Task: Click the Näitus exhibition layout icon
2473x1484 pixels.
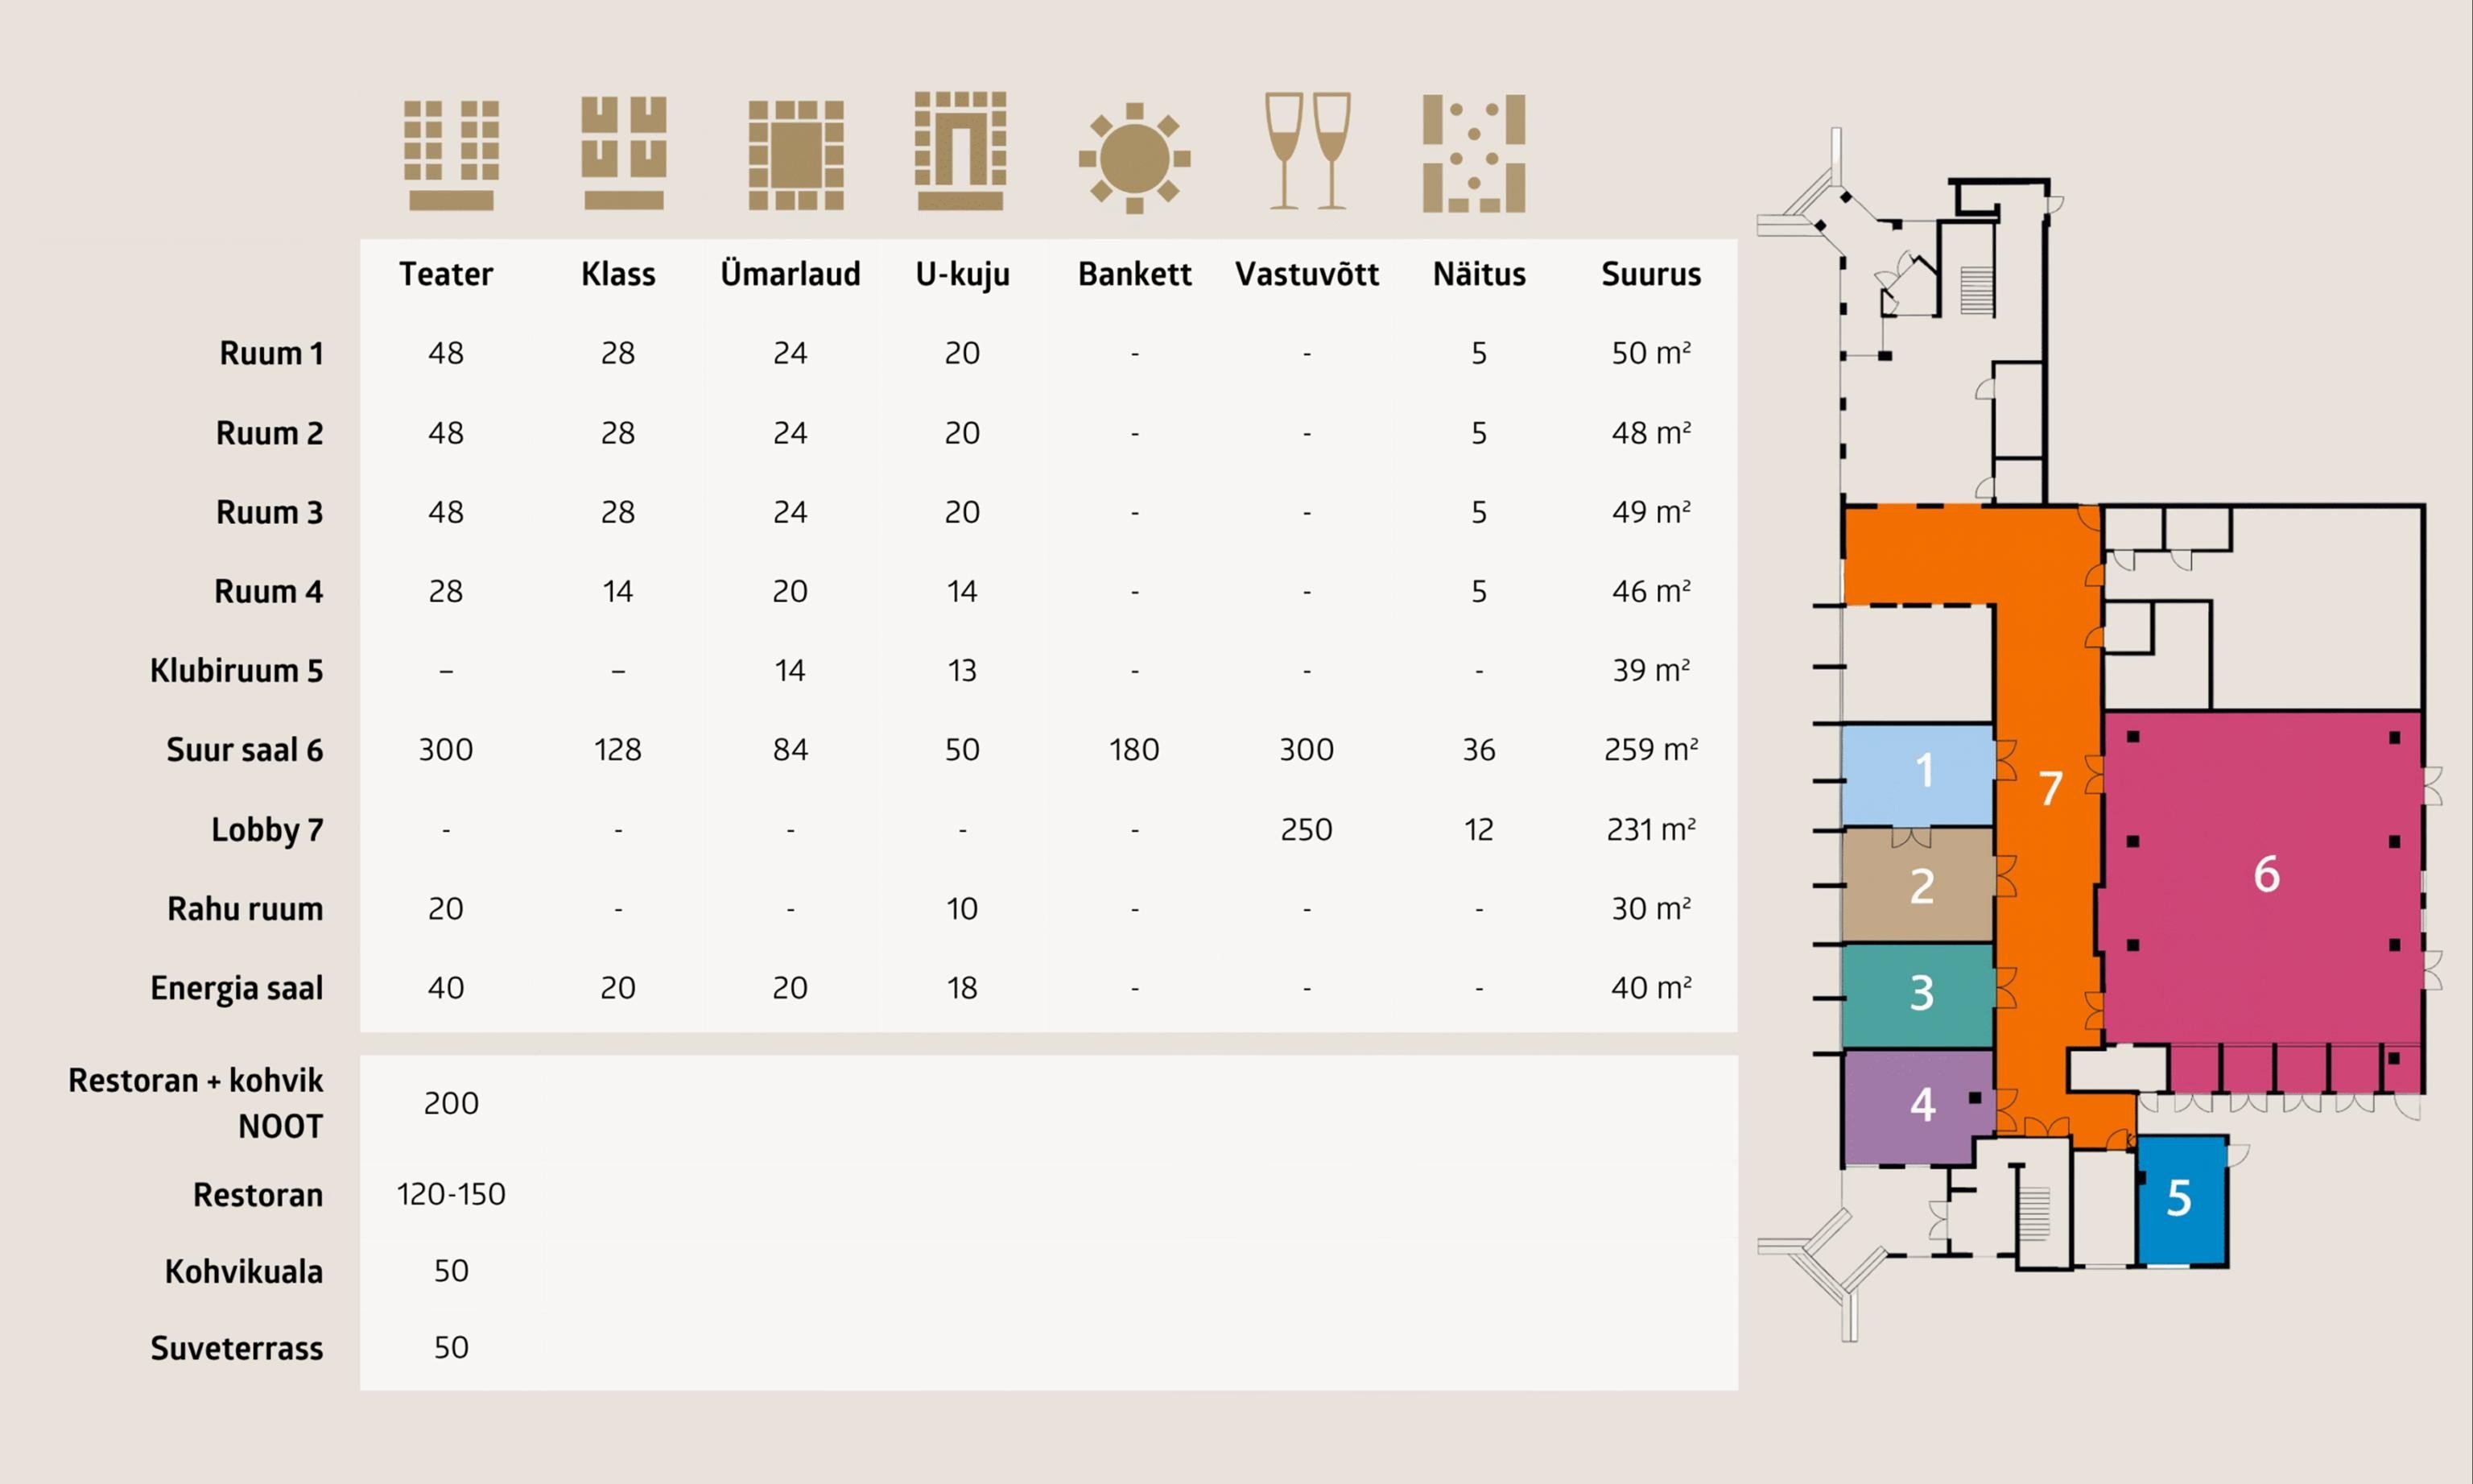Action: tap(1473, 154)
